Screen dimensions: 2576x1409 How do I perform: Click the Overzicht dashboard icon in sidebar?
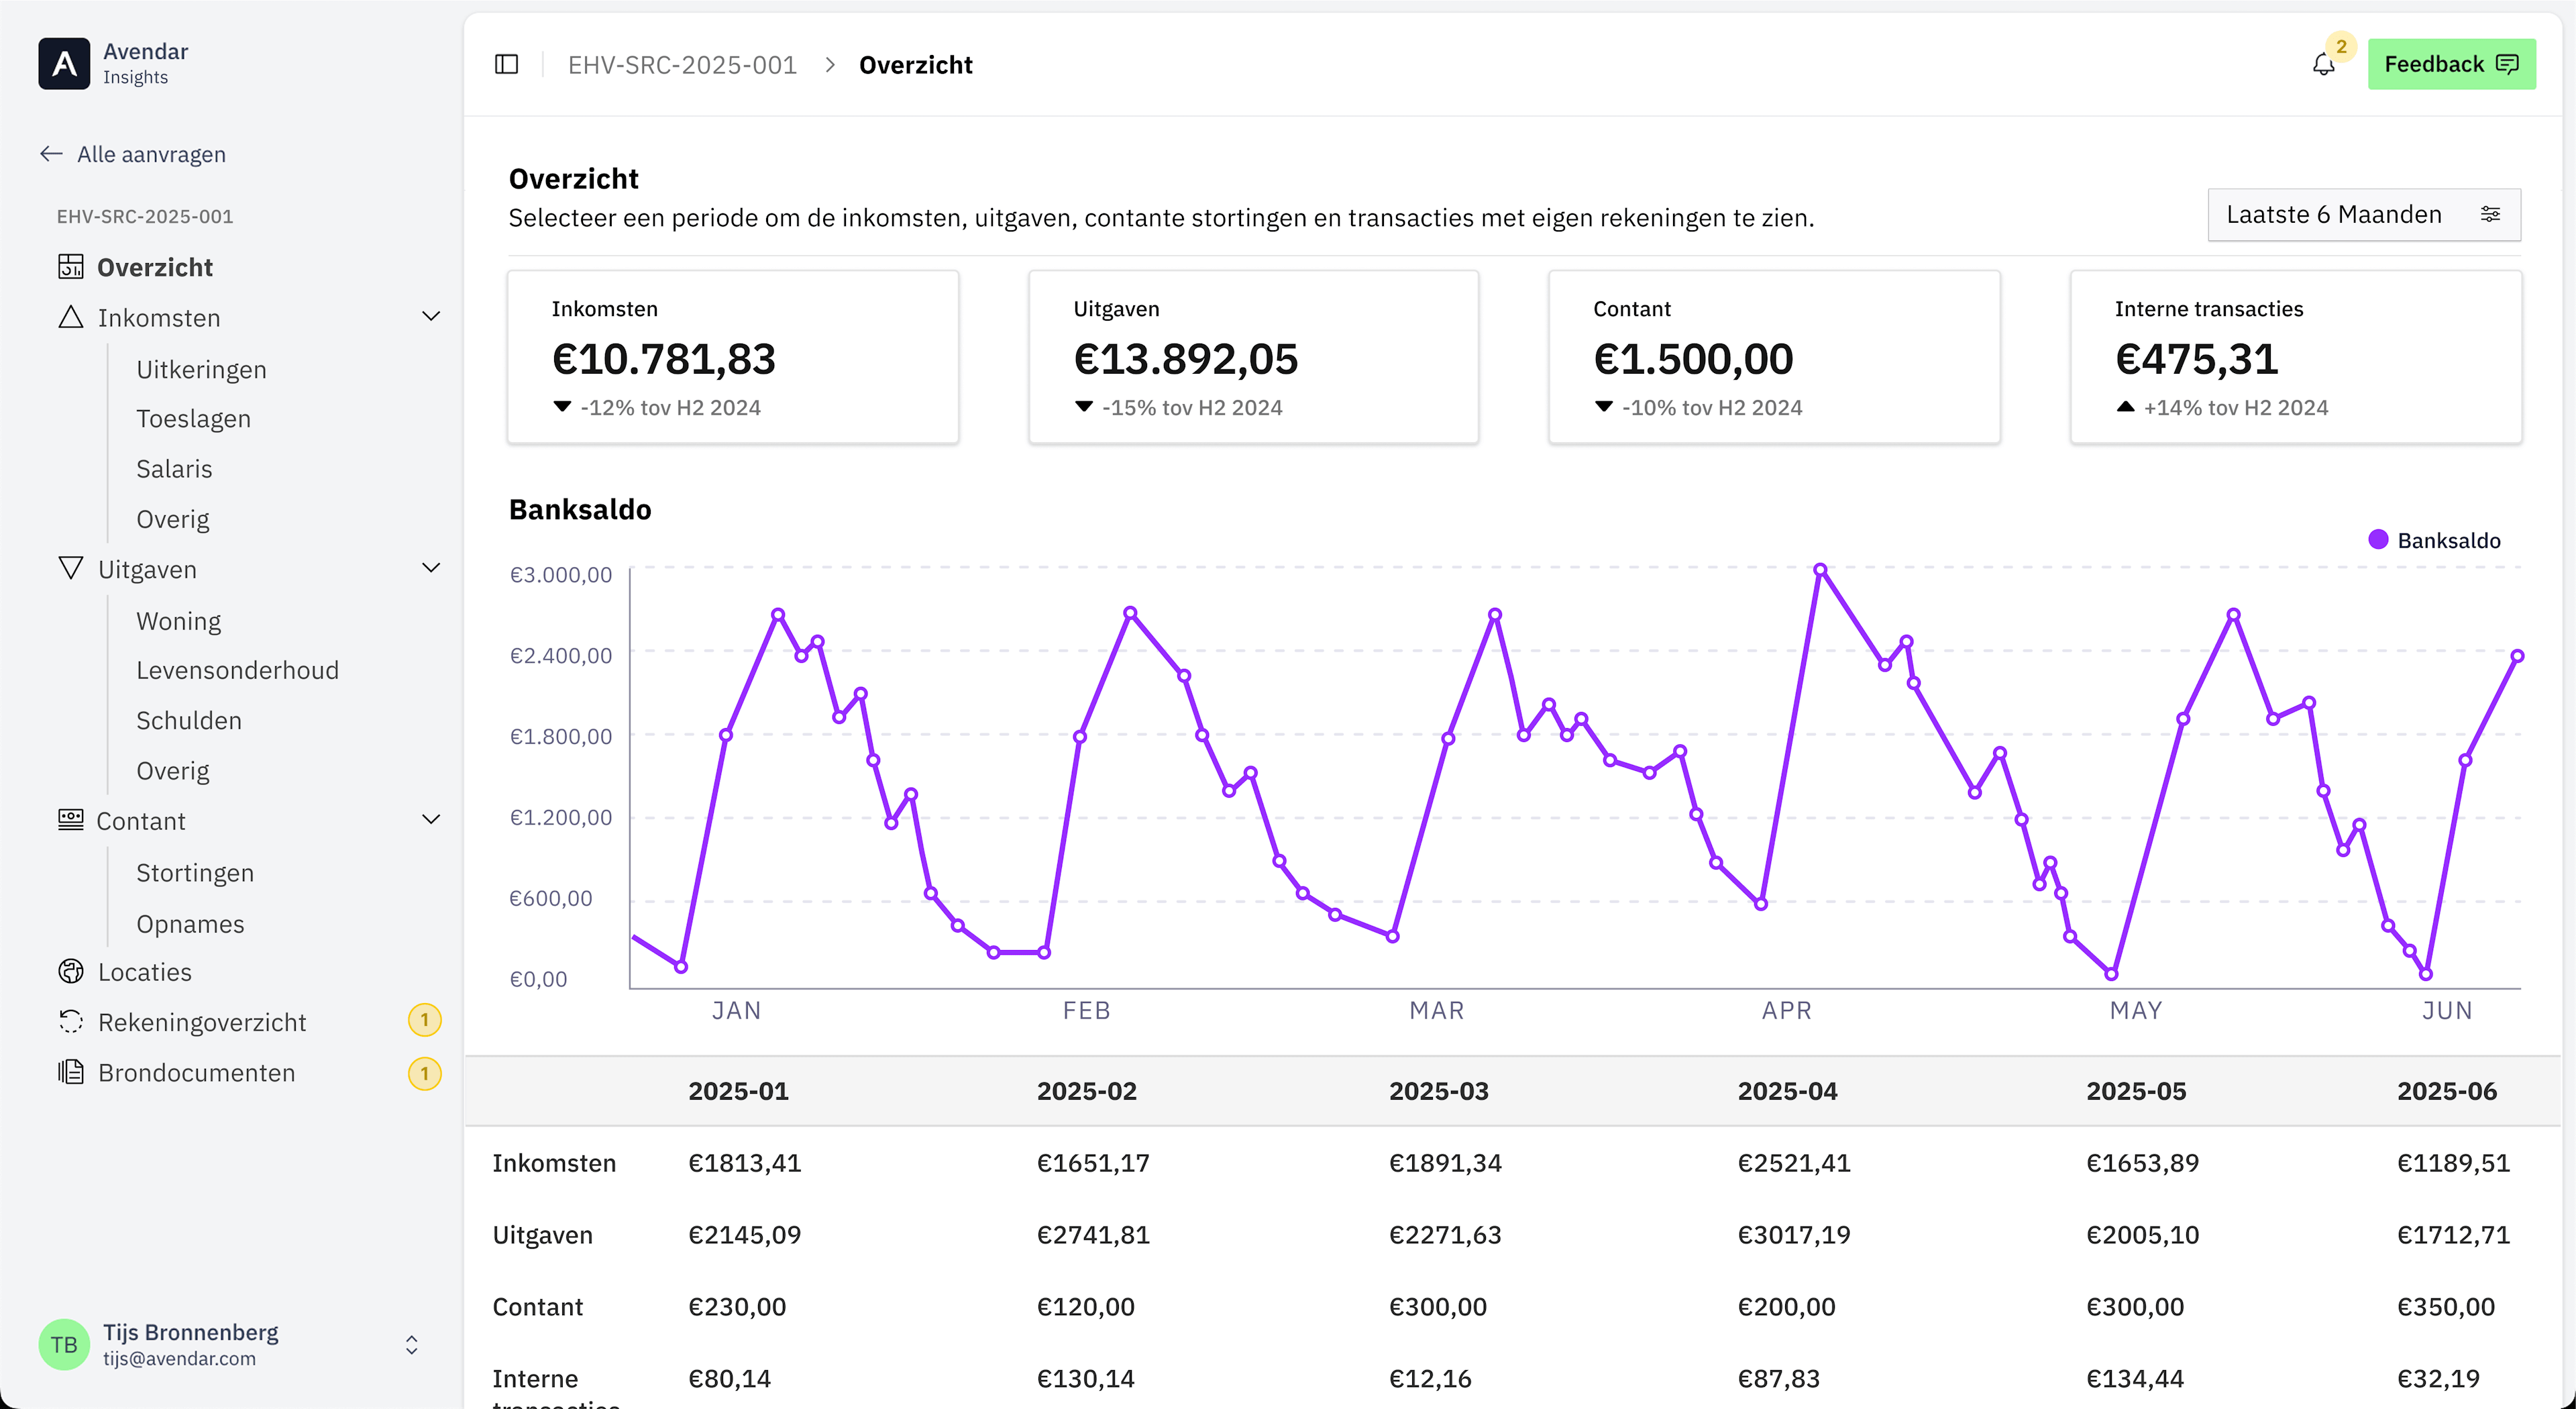70,267
